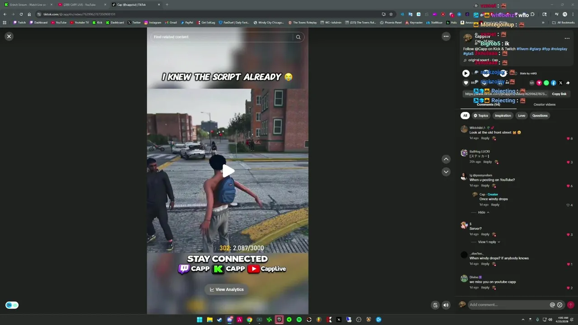Collapse replies using Hide
Image resolution: width=578 pixels, height=325 pixels.
click(483, 212)
